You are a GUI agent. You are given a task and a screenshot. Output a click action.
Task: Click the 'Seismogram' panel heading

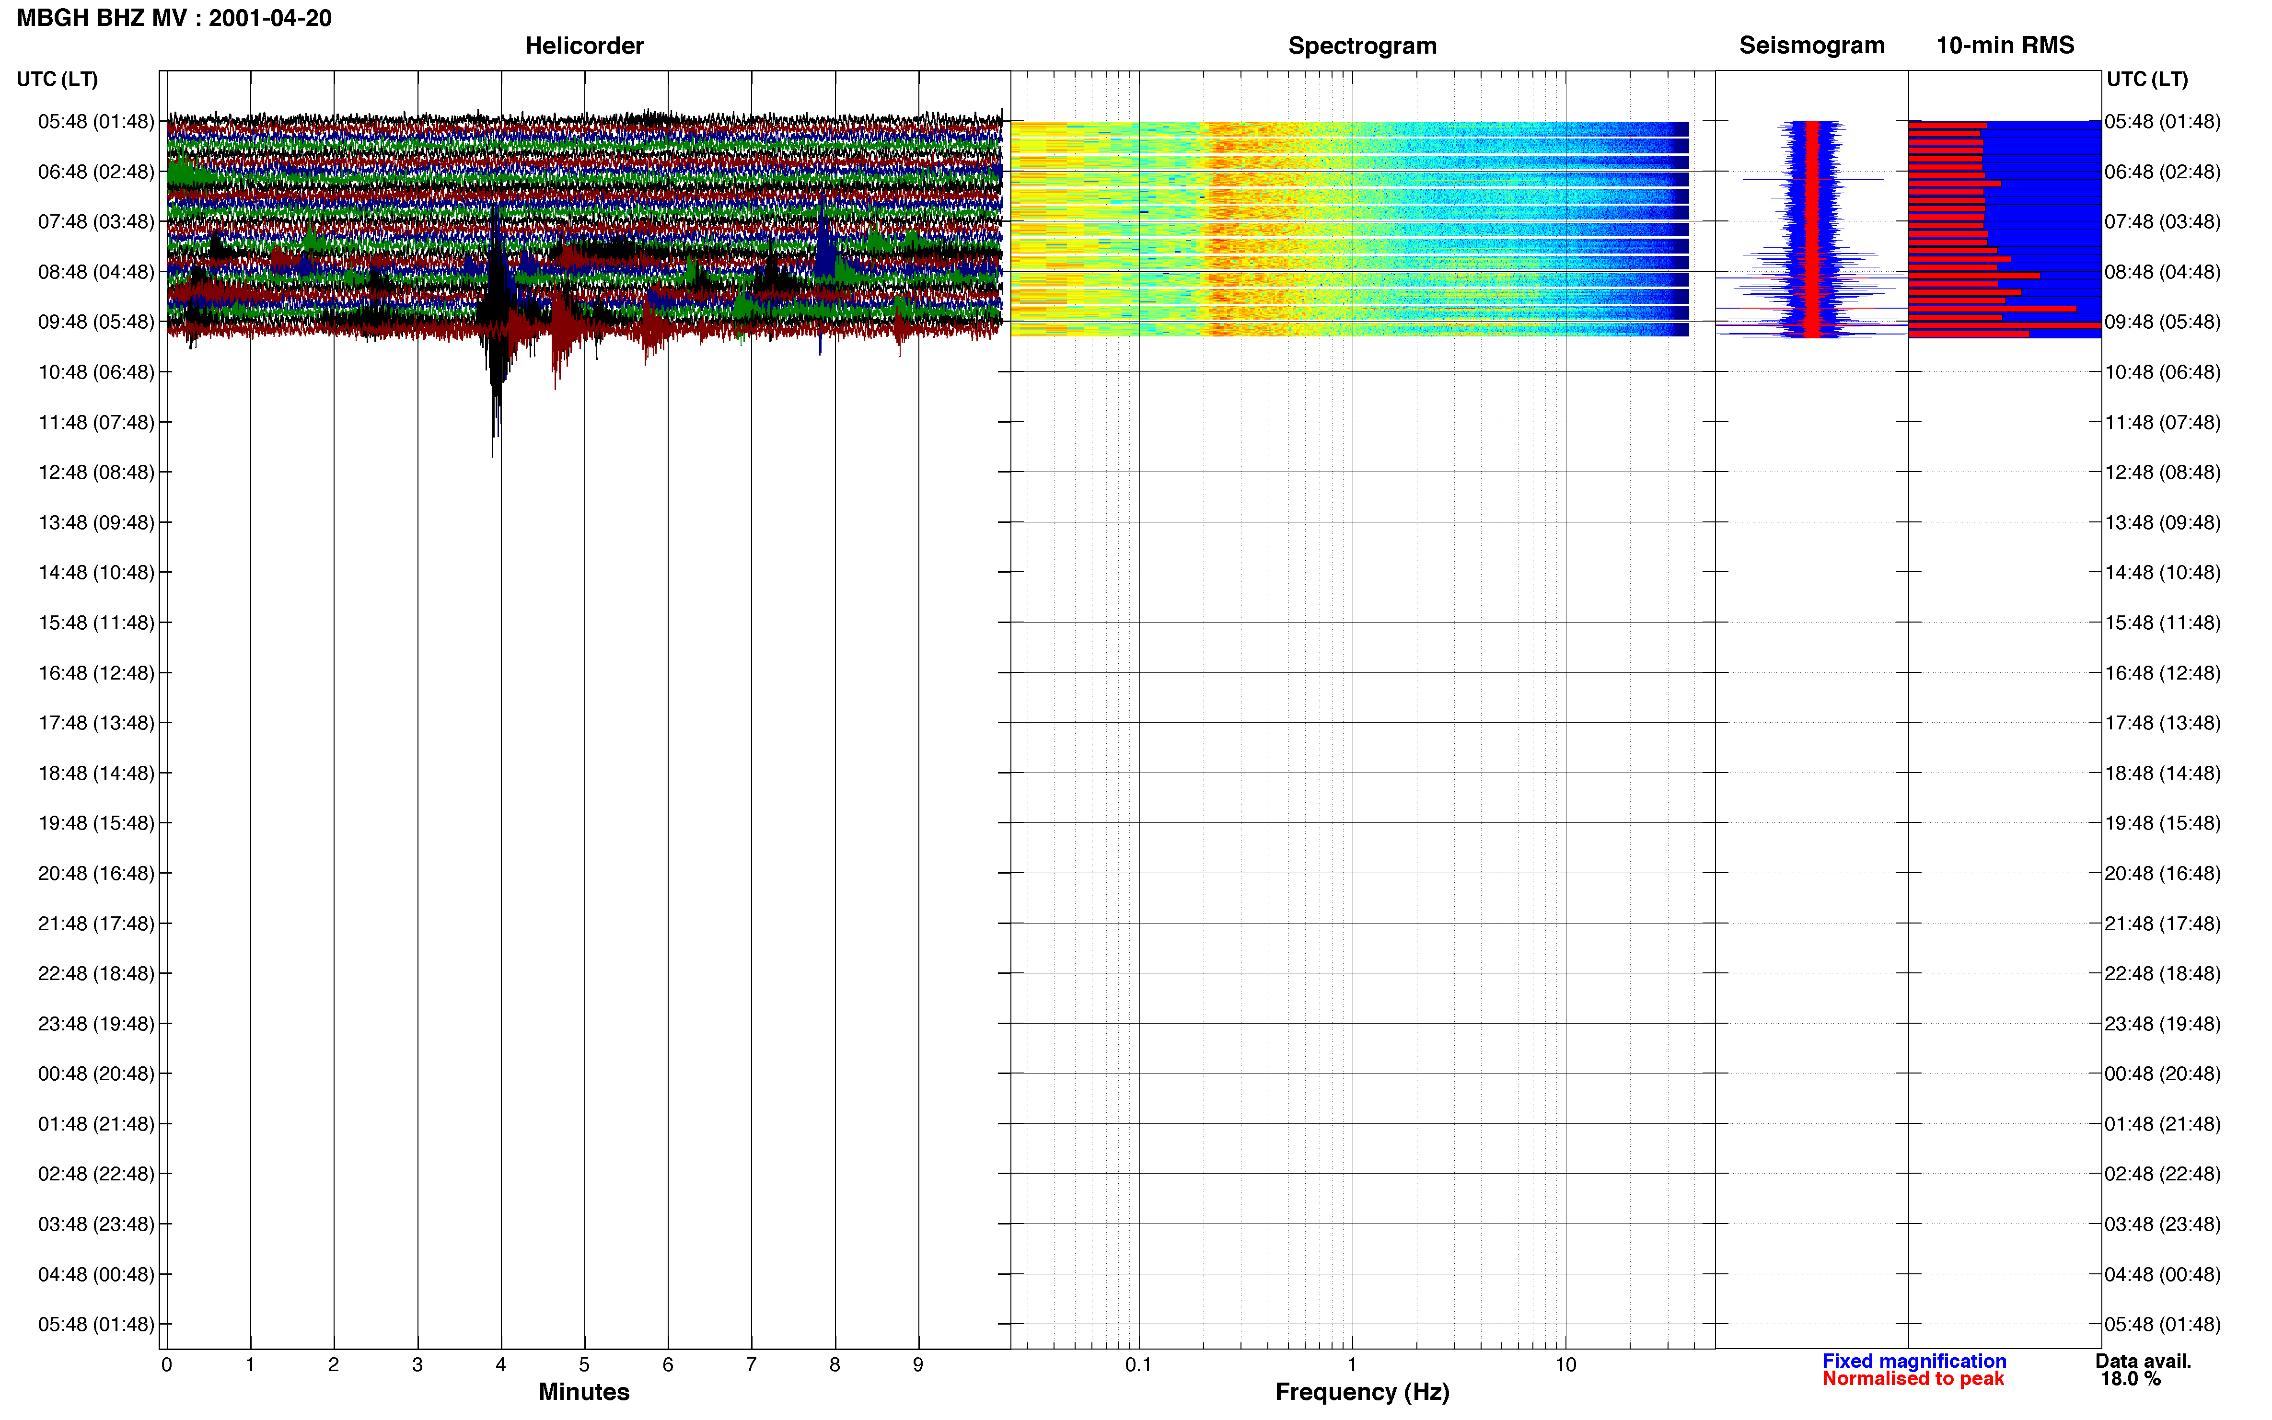[1812, 45]
